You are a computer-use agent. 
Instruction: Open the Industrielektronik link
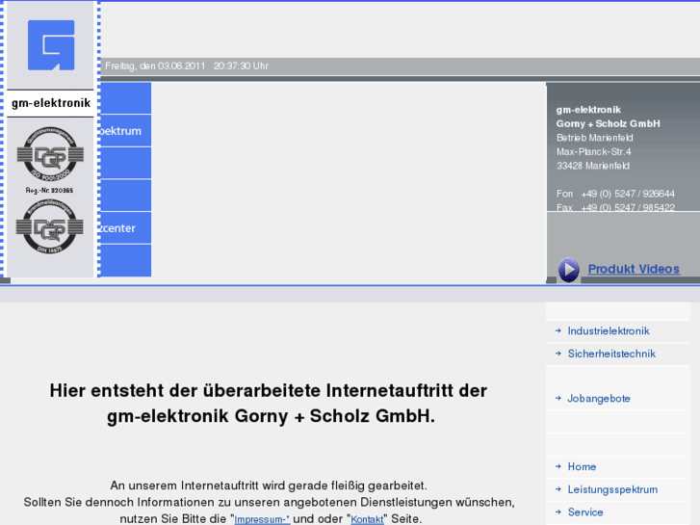608,331
